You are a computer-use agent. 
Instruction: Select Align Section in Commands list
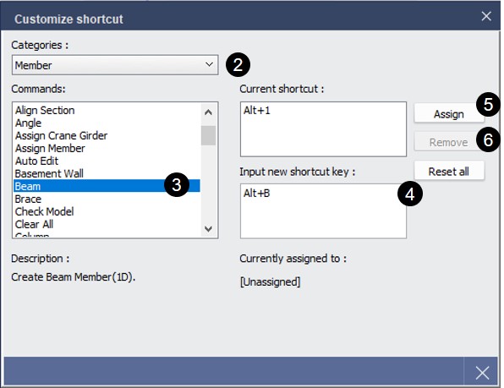click(x=107, y=111)
